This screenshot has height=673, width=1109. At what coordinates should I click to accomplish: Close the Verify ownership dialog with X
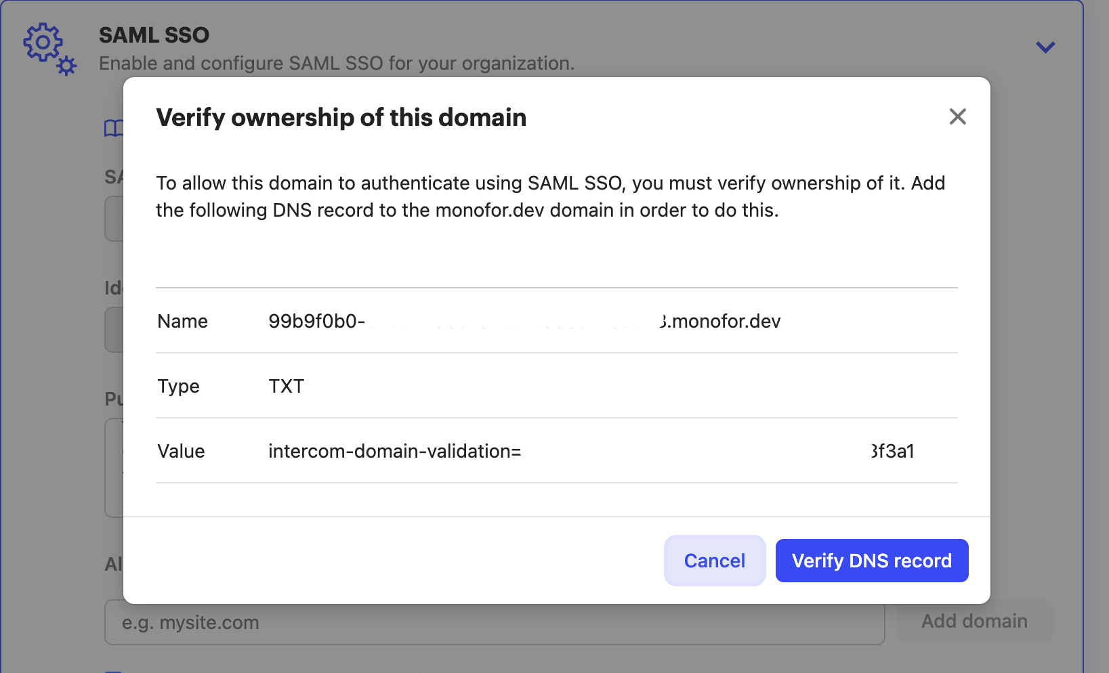[x=957, y=116]
